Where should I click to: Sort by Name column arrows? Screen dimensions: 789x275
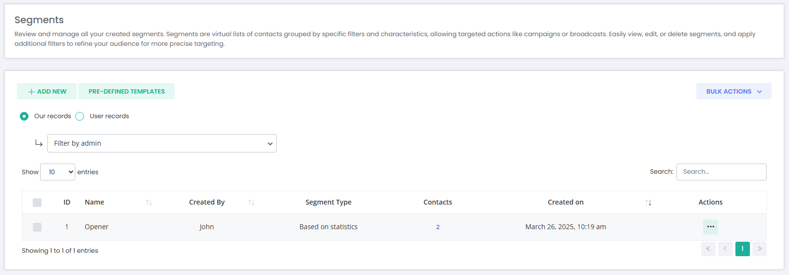[149, 203]
